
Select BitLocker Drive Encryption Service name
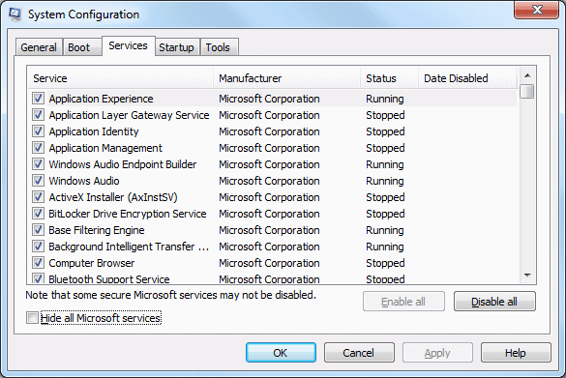(x=128, y=214)
